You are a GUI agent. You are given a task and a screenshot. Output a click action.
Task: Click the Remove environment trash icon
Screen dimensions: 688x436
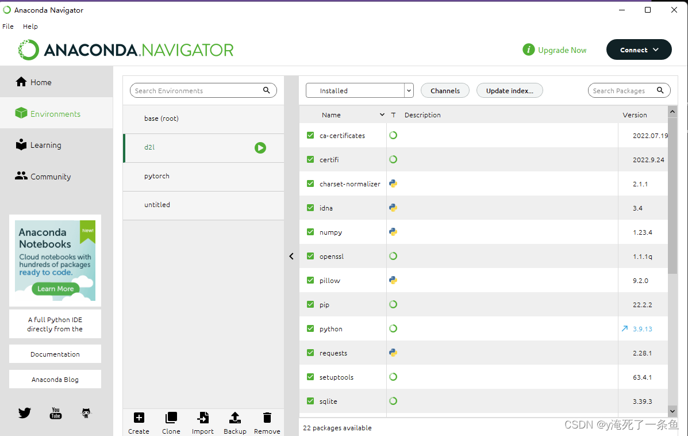coord(267,418)
